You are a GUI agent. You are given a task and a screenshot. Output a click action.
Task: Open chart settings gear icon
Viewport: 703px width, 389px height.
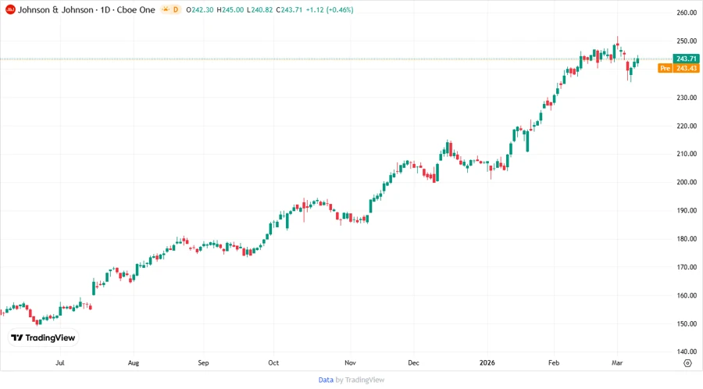pyautogui.click(x=687, y=363)
